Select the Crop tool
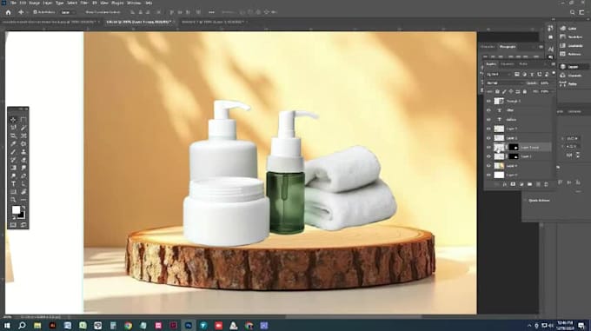 click(x=13, y=136)
